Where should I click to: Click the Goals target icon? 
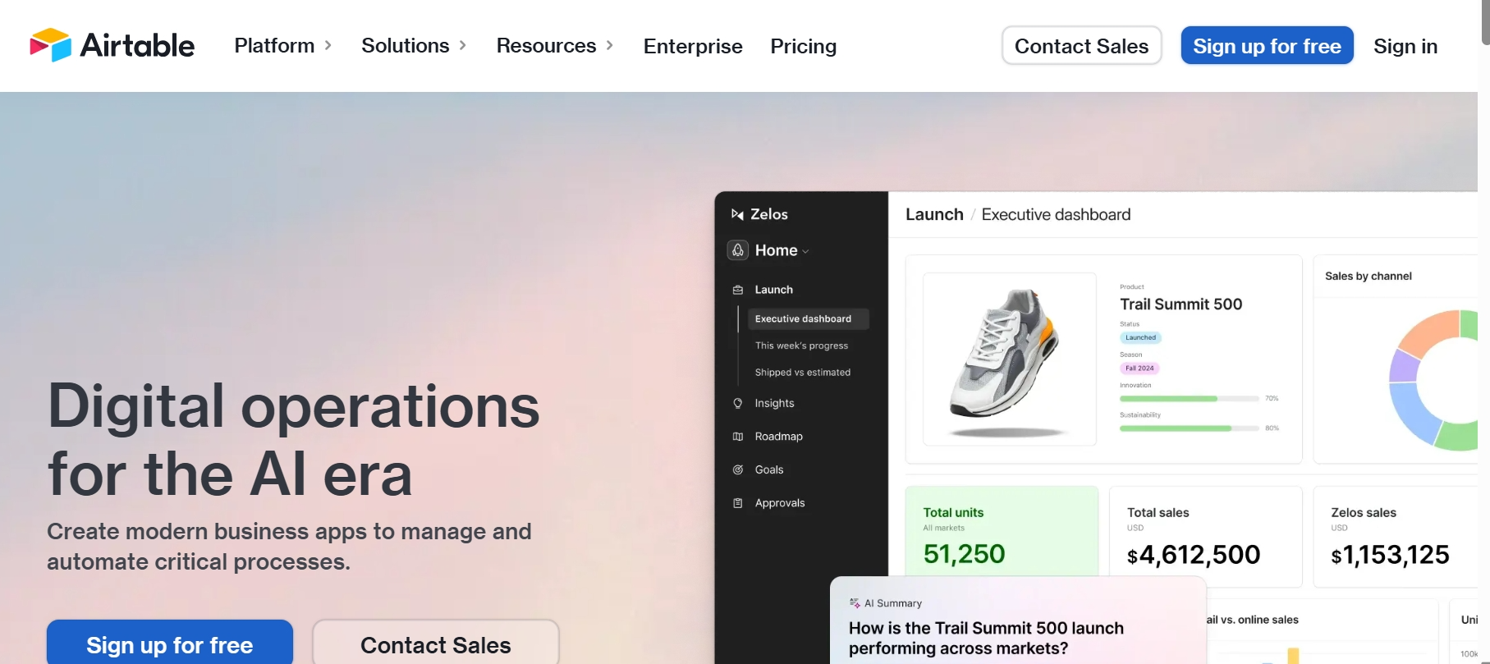click(x=738, y=469)
